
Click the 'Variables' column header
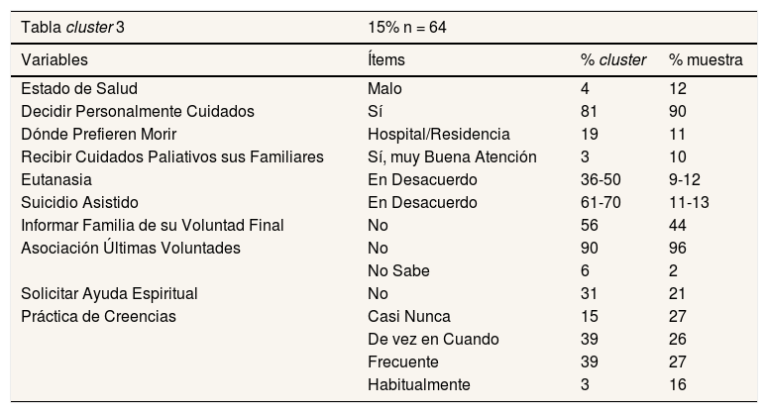[x=54, y=60]
